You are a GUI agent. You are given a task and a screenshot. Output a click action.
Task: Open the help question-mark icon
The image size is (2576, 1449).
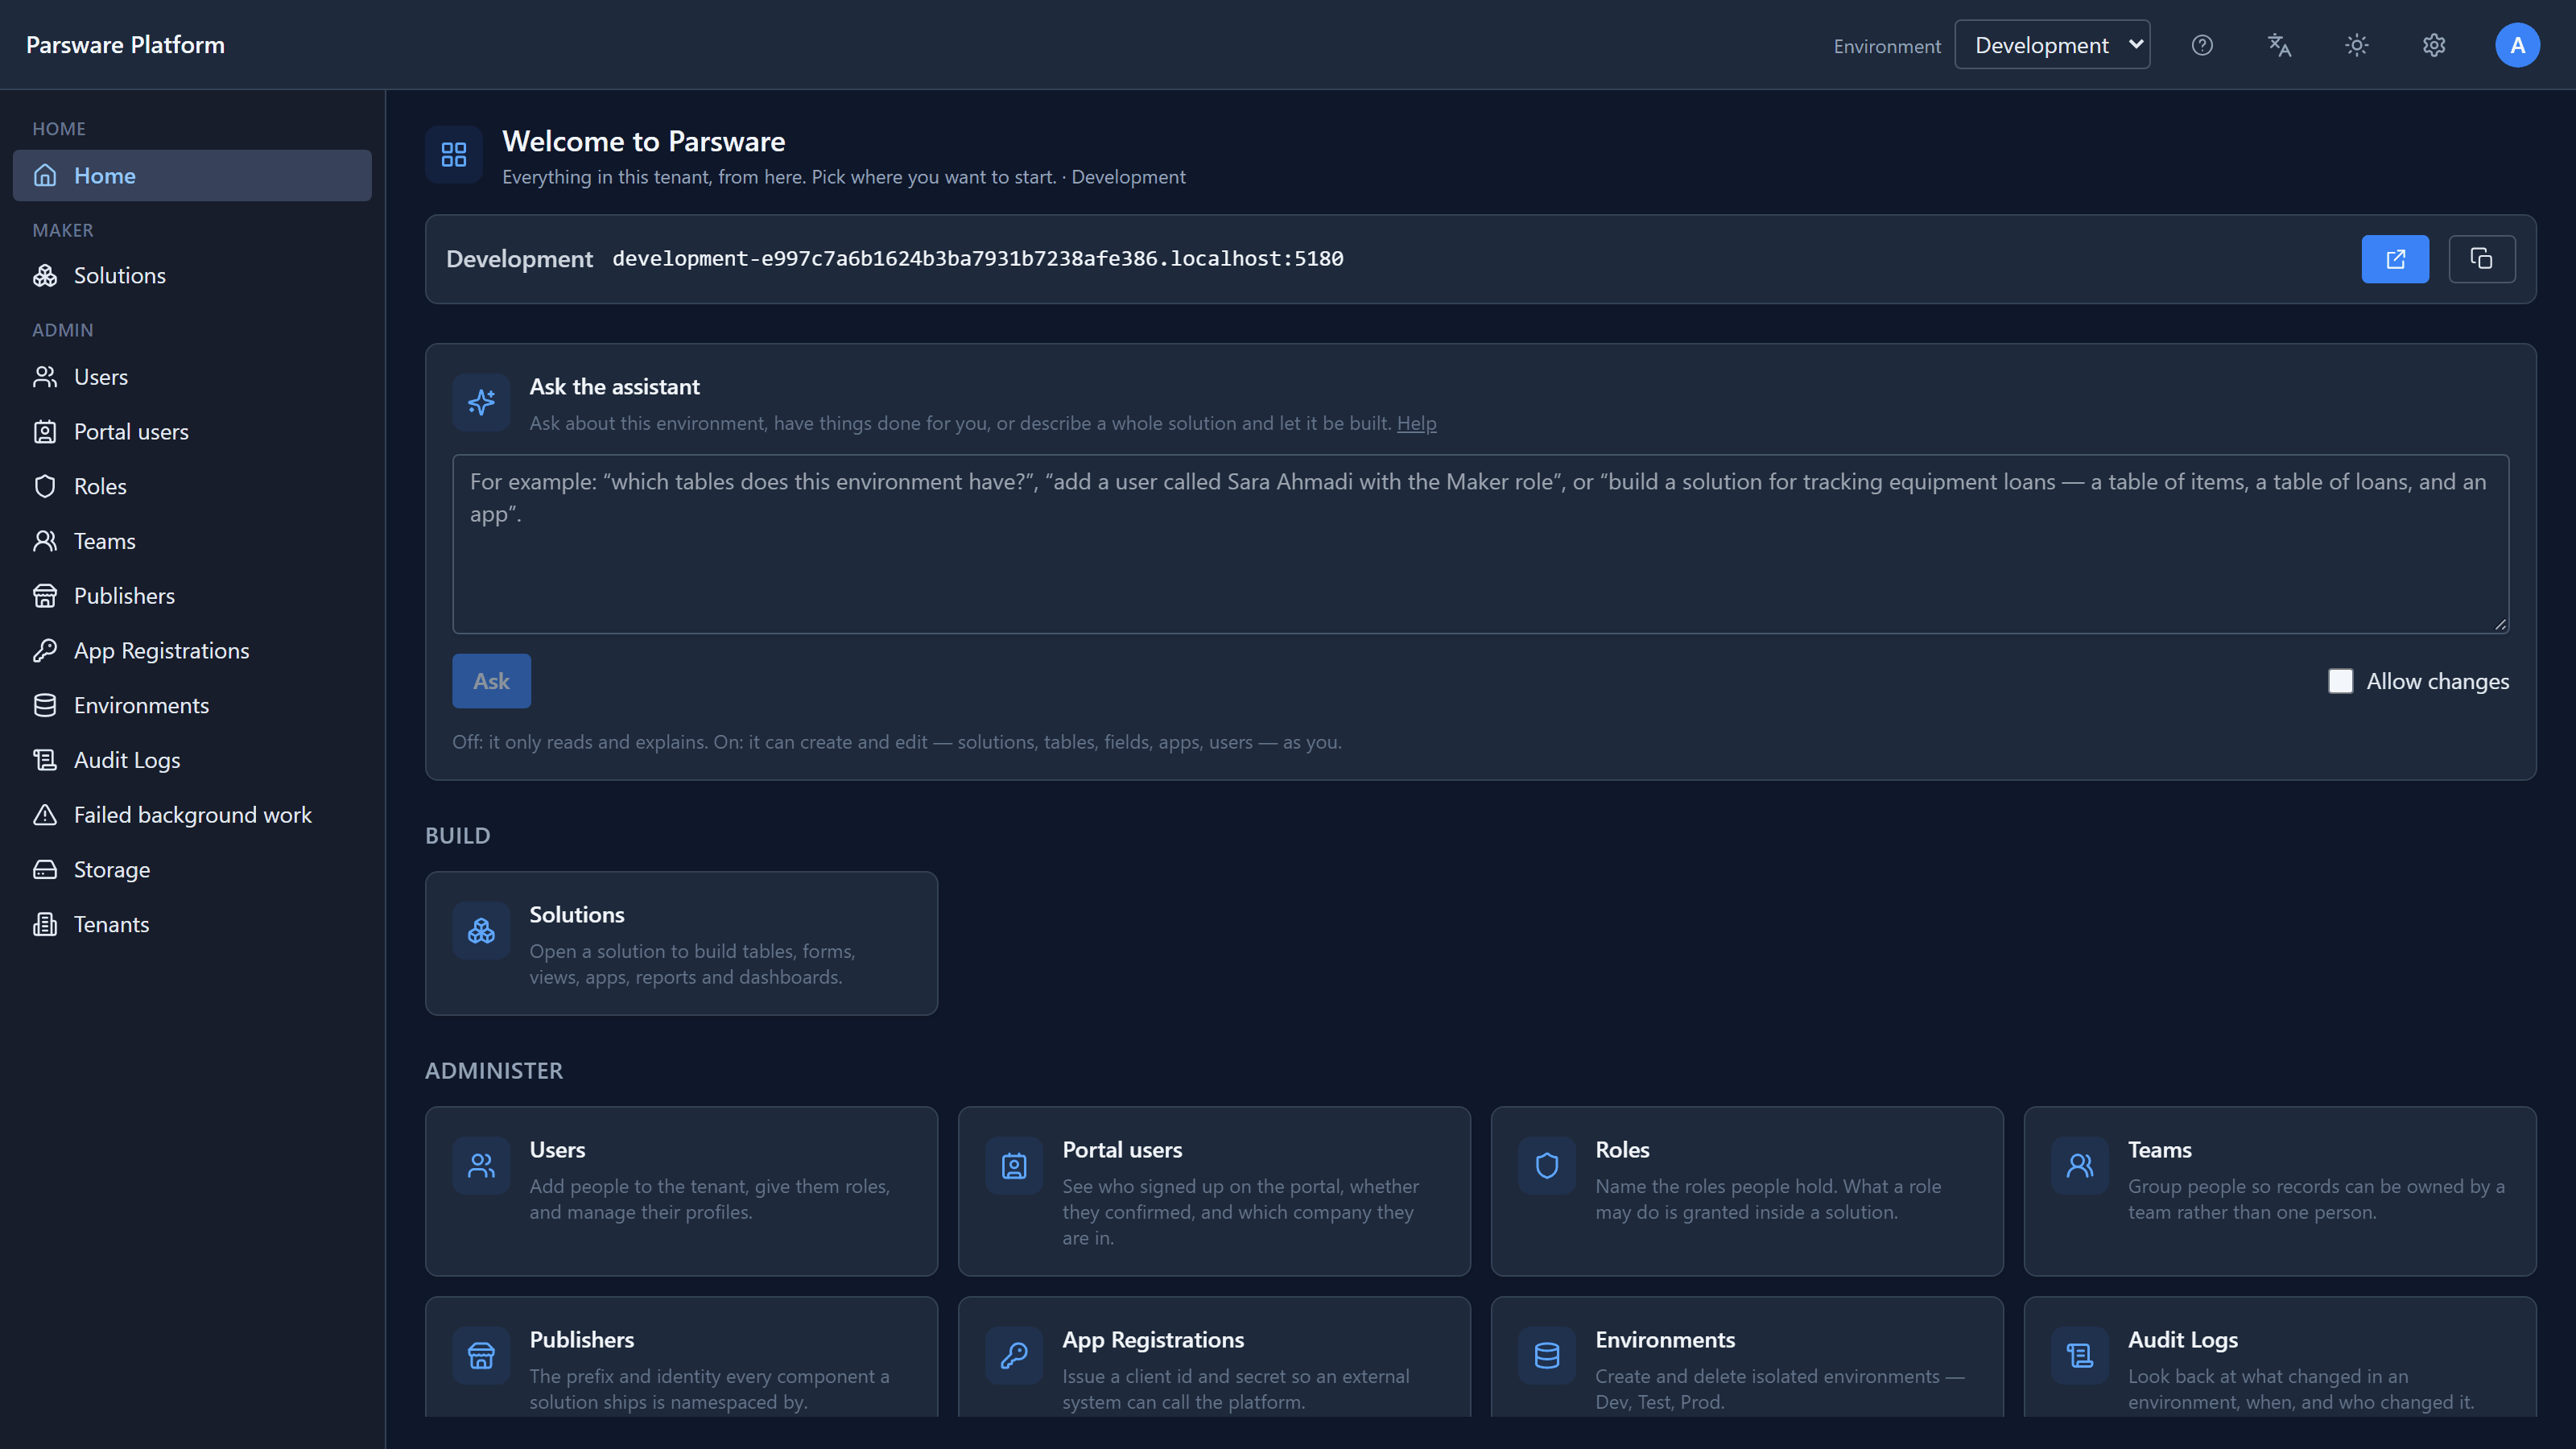pyautogui.click(x=2202, y=45)
